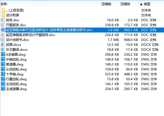Viewport: 164px width, 116px height.
Task: Select 起亚狮跑非断开式驱动桥设计-后桥单级主减速器说明书.doc name
Action: [x=49, y=30]
